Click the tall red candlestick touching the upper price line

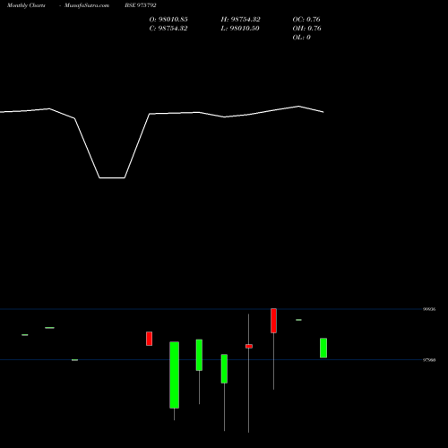[273, 321]
